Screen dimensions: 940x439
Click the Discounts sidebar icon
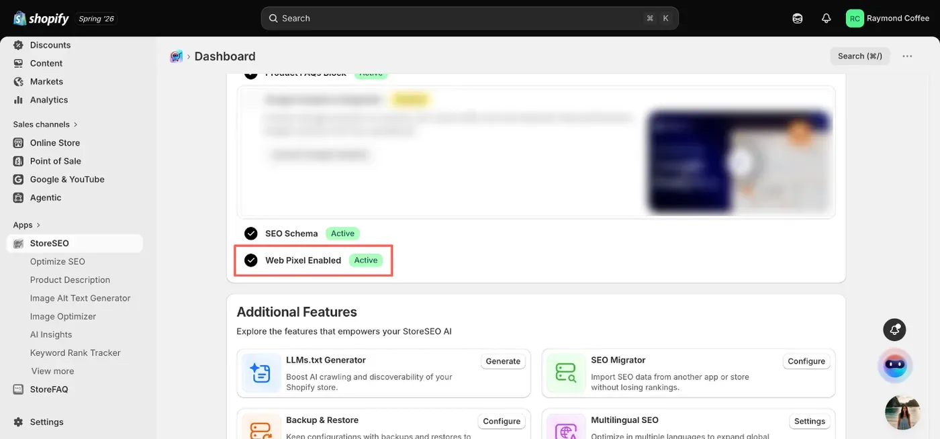[18, 45]
